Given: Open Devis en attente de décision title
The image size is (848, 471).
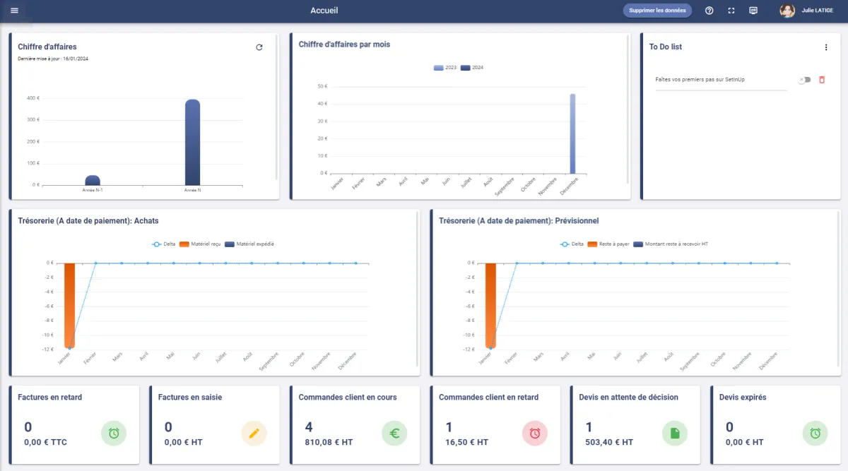Looking at the screenshot, I should click(628, 398).
